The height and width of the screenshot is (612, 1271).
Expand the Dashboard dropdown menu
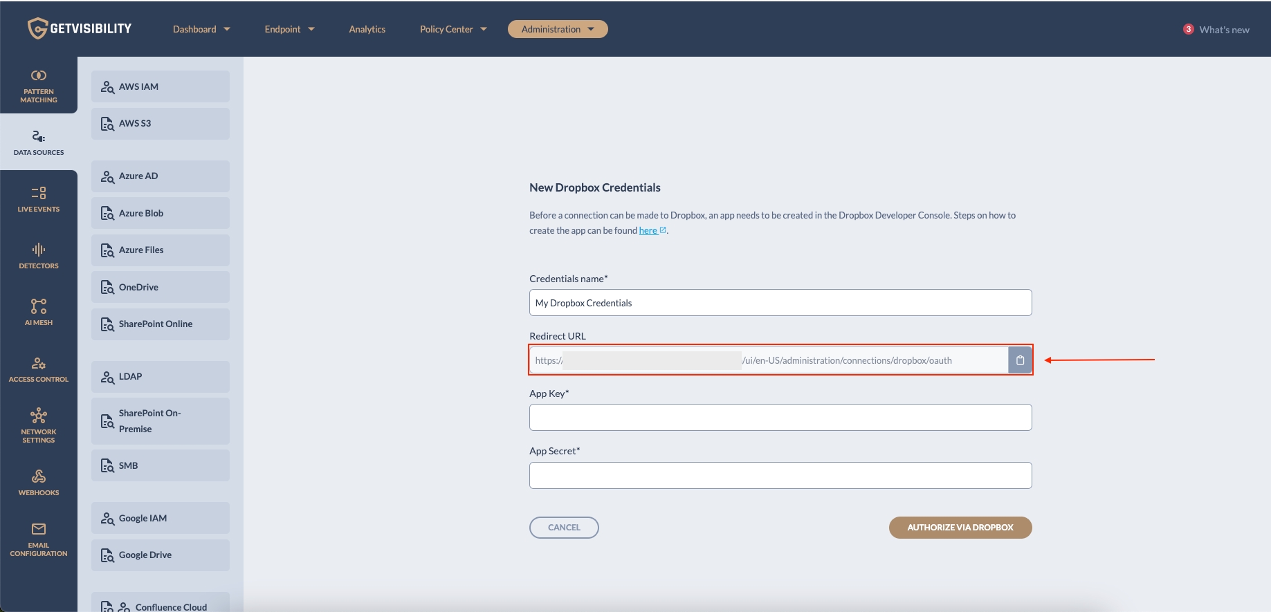(201, 29)
